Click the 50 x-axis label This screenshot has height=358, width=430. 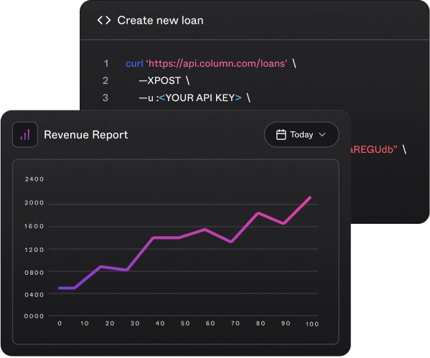[x=185, y=324]
